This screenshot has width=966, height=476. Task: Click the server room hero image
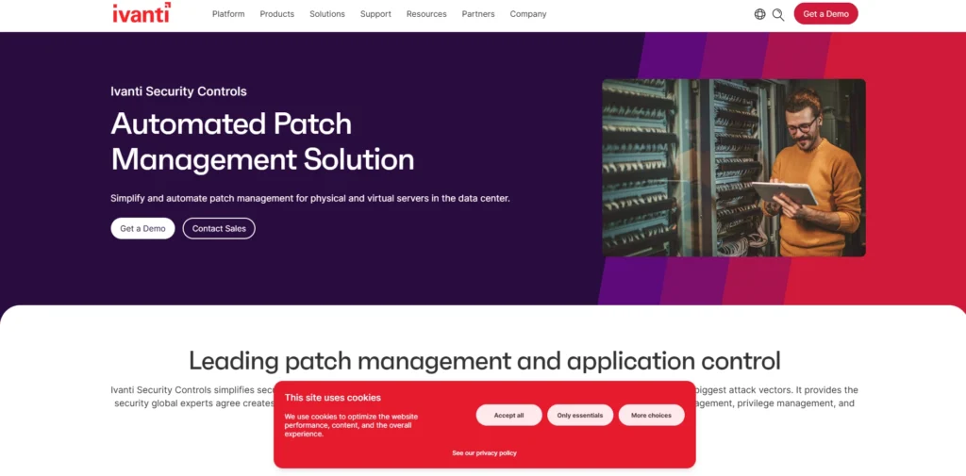[734, 168]
